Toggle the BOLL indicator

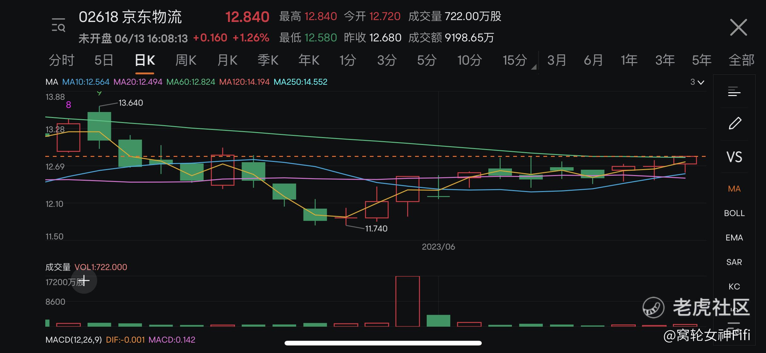pyautogui.click(x=734, y=213)
